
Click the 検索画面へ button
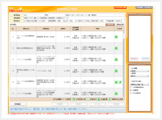pyautogui.click(x=18, y=104)
